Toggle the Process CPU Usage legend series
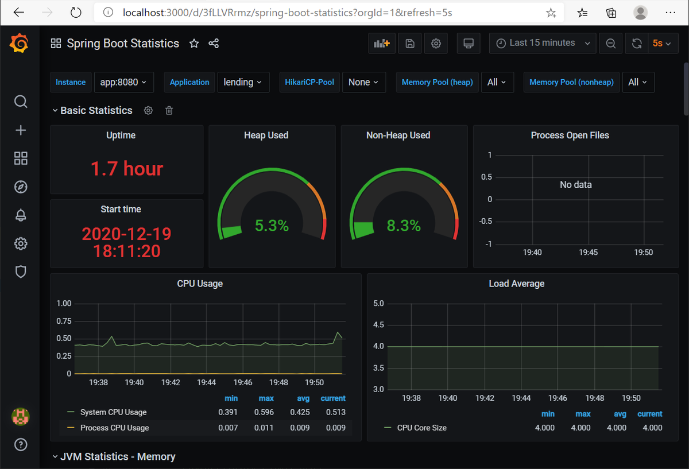Screen dimensions: 689x469 point(114,428)
